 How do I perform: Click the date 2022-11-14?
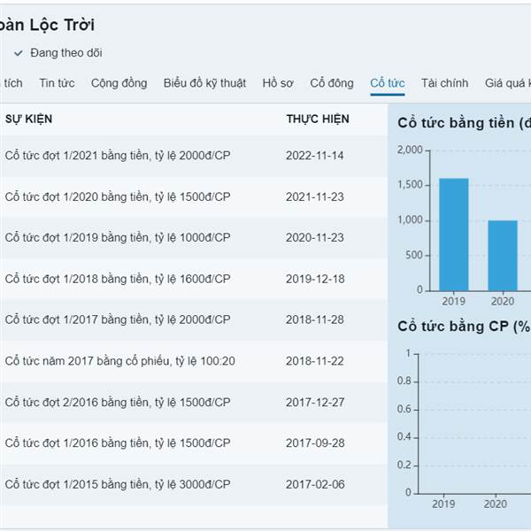pyautogui.click(x=314, y=156)
